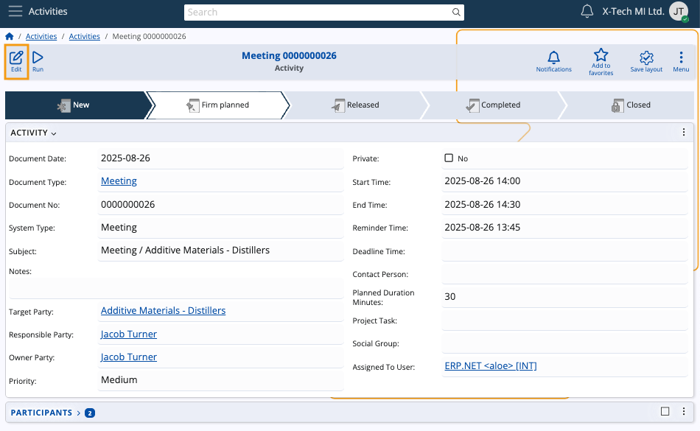This screenshot has width=700, height=431.
Task: Click Planned Duration Minutes value 30
Action: [450, 296]
